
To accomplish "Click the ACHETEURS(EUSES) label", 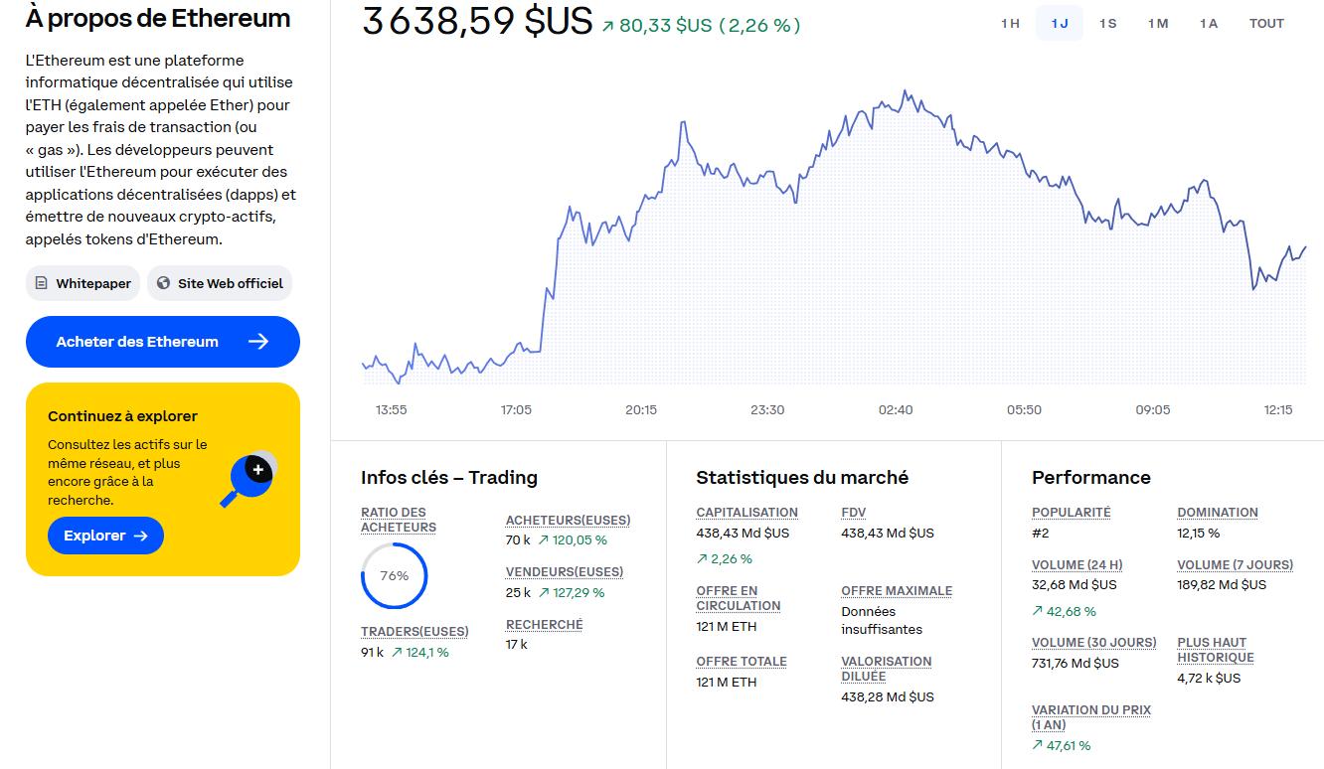I will 568,520.
